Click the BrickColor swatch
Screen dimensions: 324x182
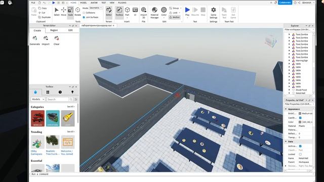[x=300, y=113]
